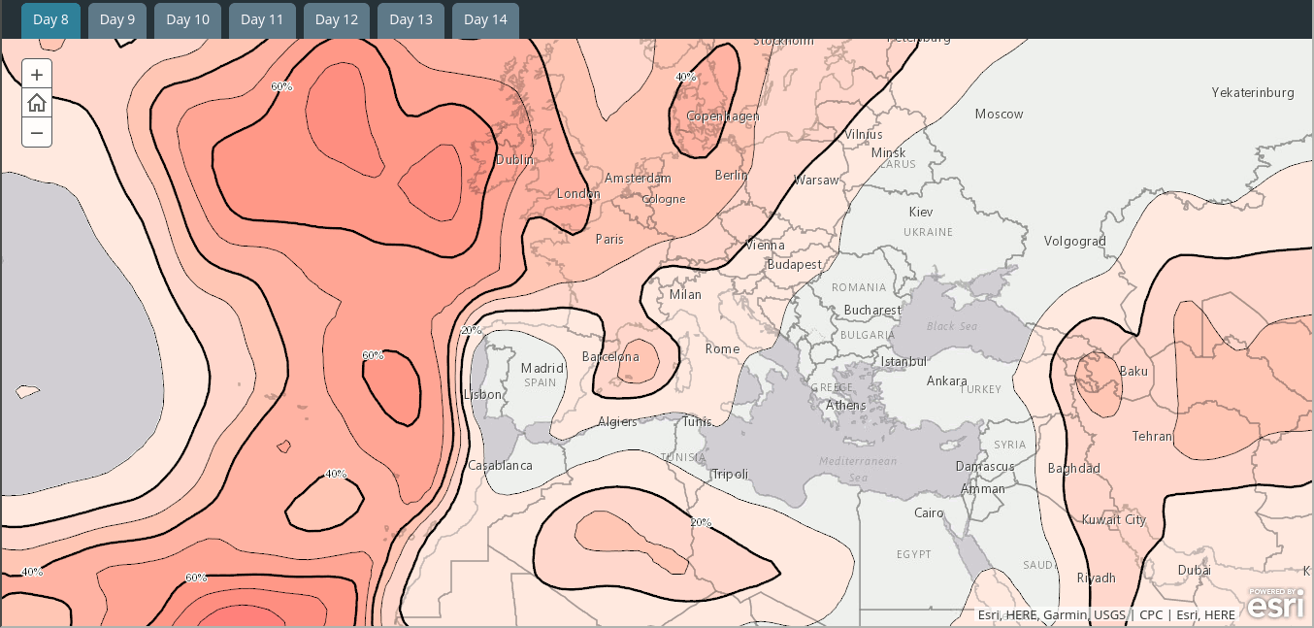Screen dimensions: 1314x628
Task: Click the Cologne city label
Action: 664,199
